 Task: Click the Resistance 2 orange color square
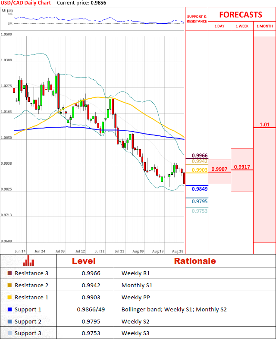(x=10, y=286)
